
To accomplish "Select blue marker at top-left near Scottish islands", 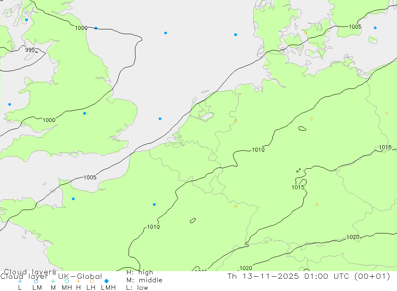I will 27,20.
